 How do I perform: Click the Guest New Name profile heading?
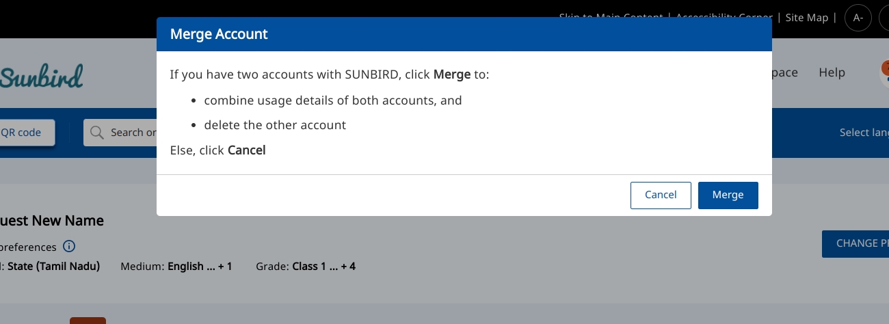click(x=52, y=221)
